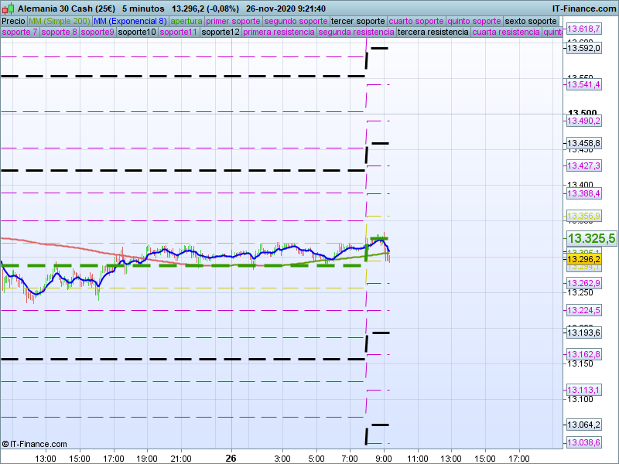Open the primera resistencia legend label
619x464 pixels.
pos(278,32)
